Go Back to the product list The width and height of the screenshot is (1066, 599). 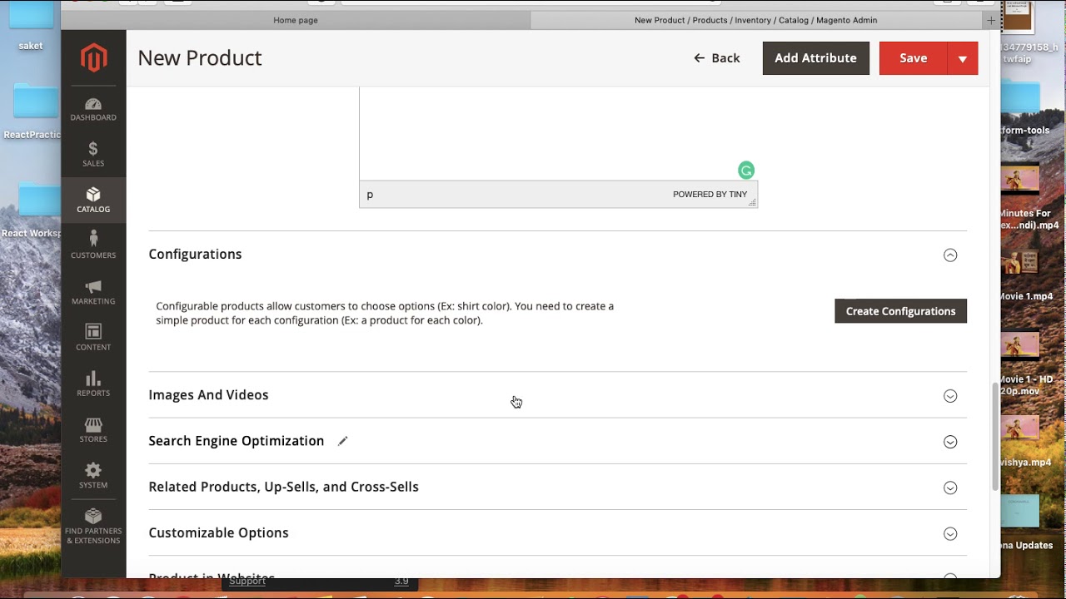point(717,58)
